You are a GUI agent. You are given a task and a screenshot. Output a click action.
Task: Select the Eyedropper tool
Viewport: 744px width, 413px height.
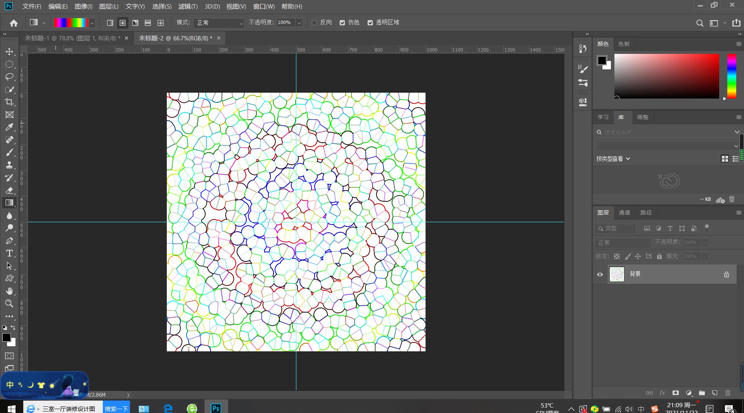[9, 127]
